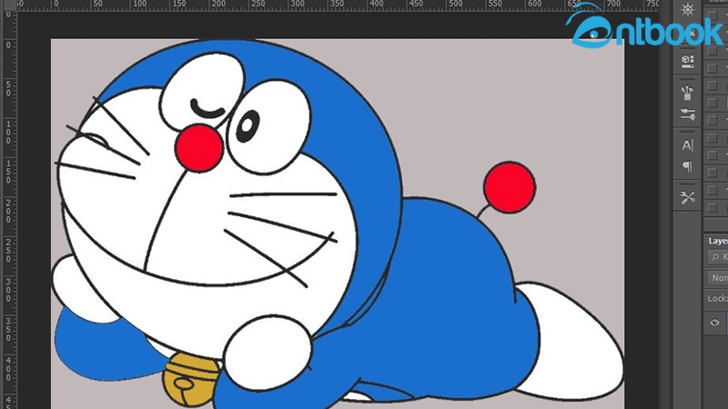Image resolution: width=728 pixels, height=409 pixels.
Task: Click the ruler origin corner box
Action: click(8, 5)
